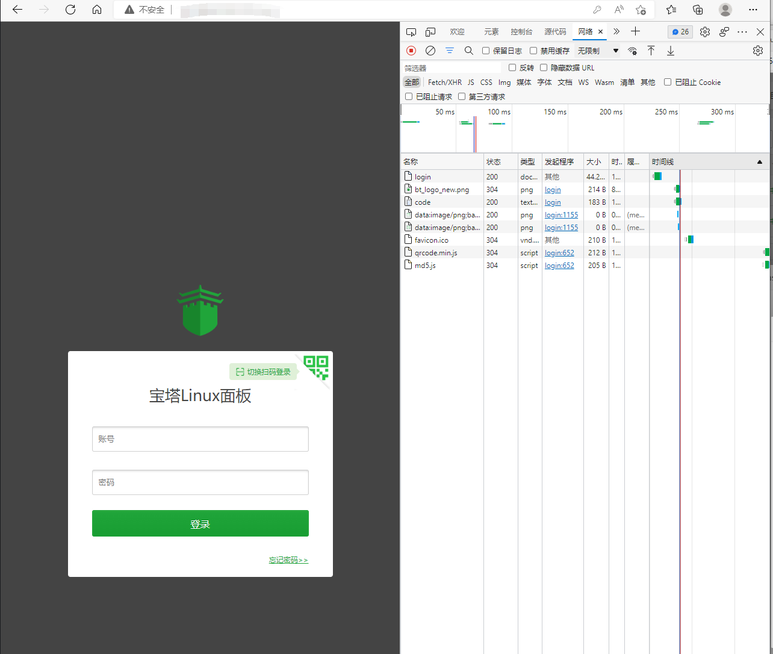Add a new DevTools tab plus icon

635,31
